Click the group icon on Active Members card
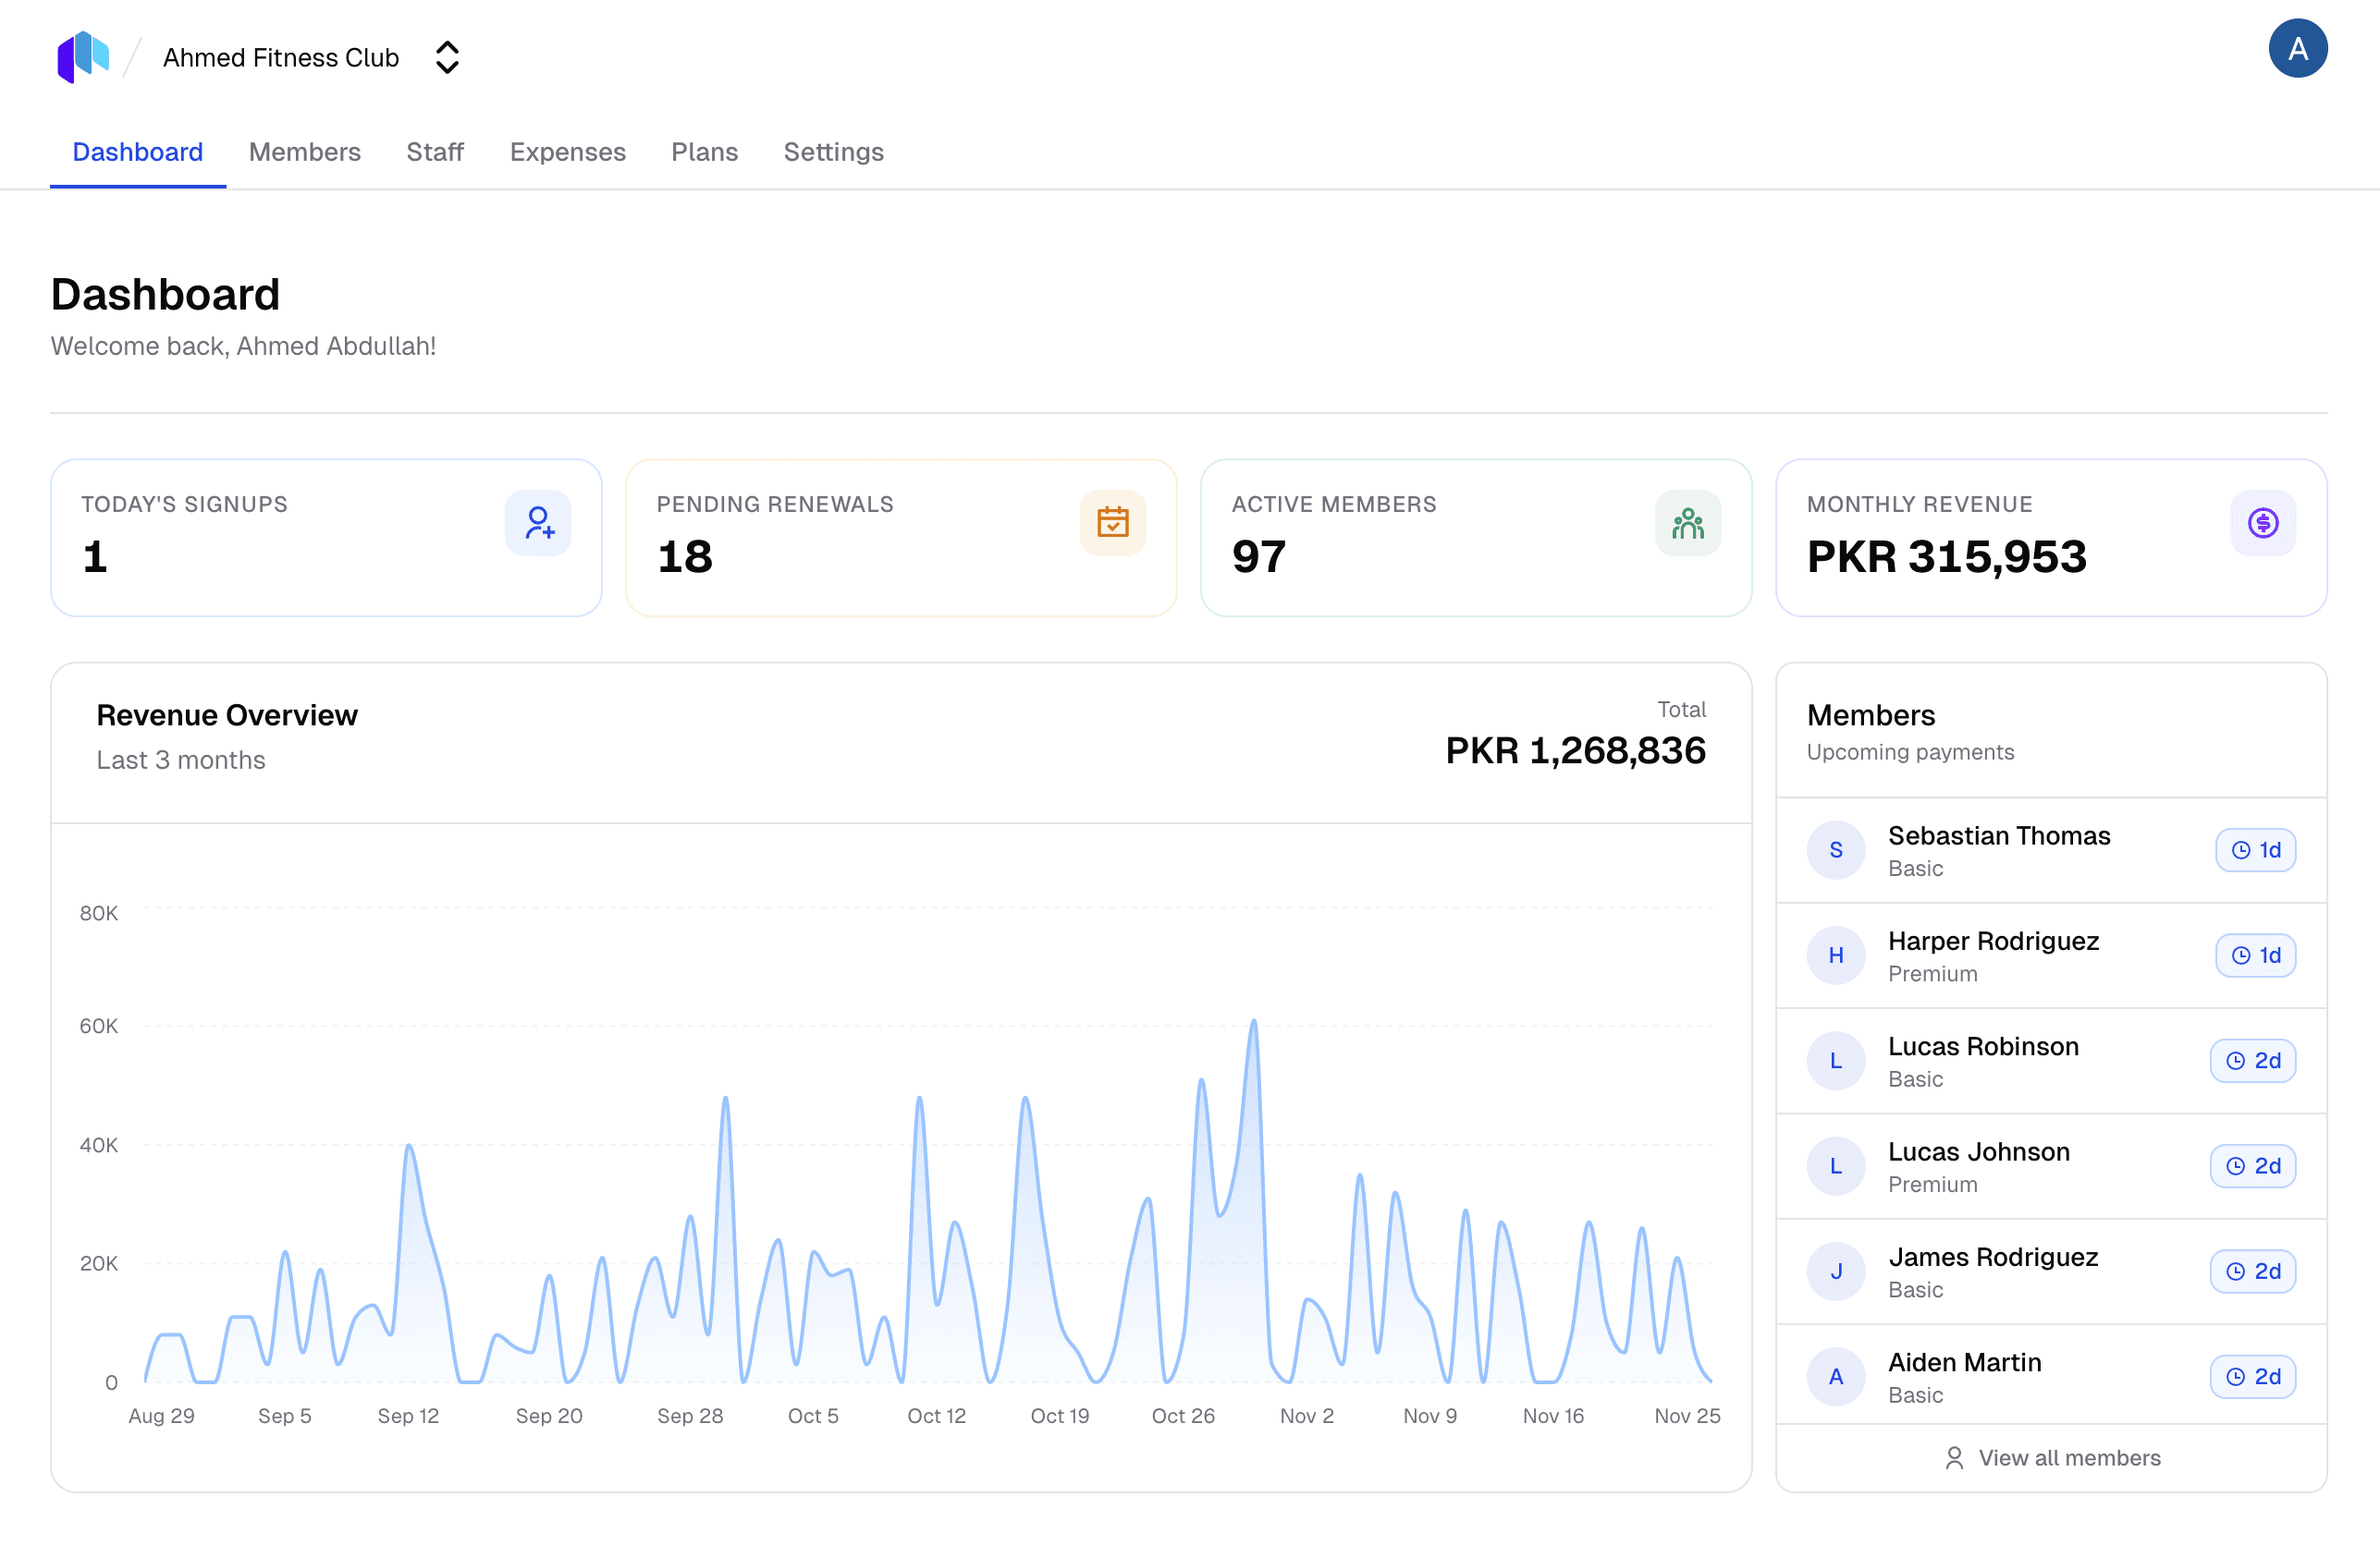The image size is (2380, 1545). (1688, 522)
